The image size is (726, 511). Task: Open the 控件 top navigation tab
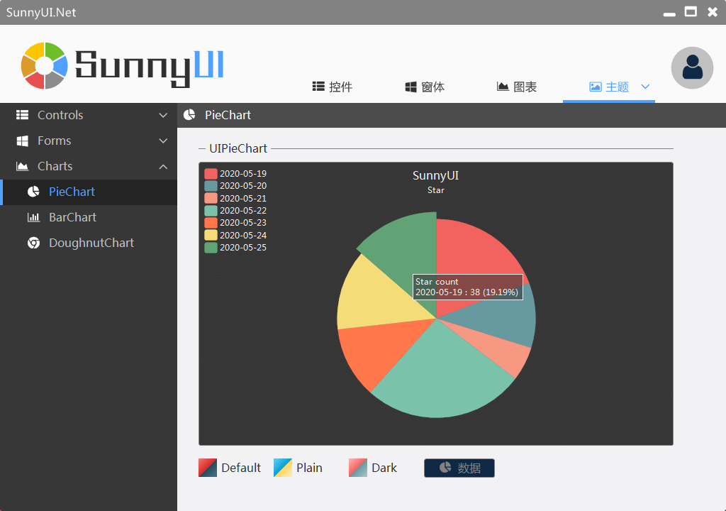332,87
